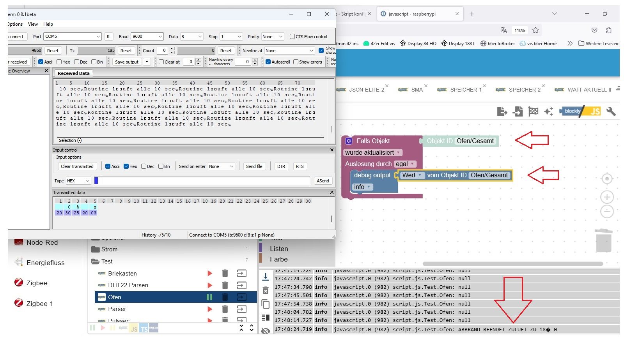The height and width of the screenshot is (341, 624).
Task: Zoom in the Blockly workspace
Action: point(606,197)
